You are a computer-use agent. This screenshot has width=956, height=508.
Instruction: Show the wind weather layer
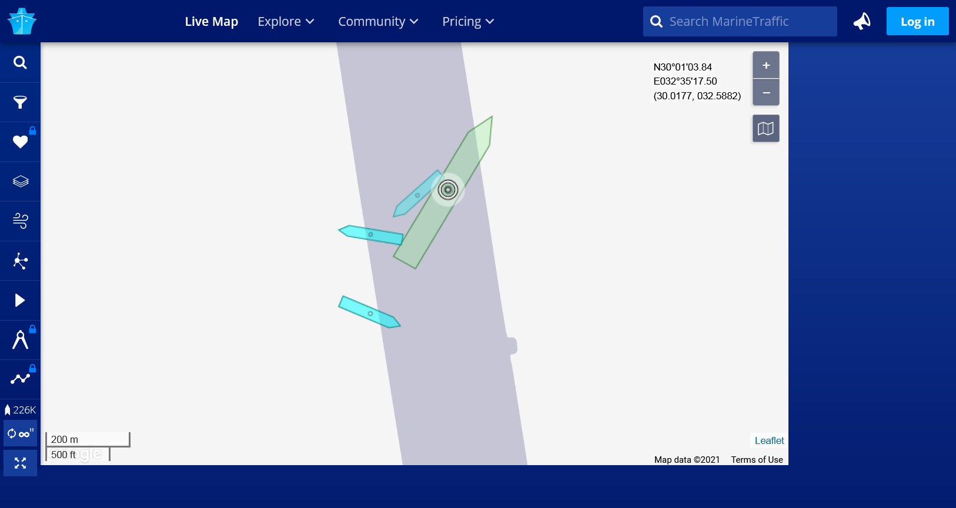[20, 221]
